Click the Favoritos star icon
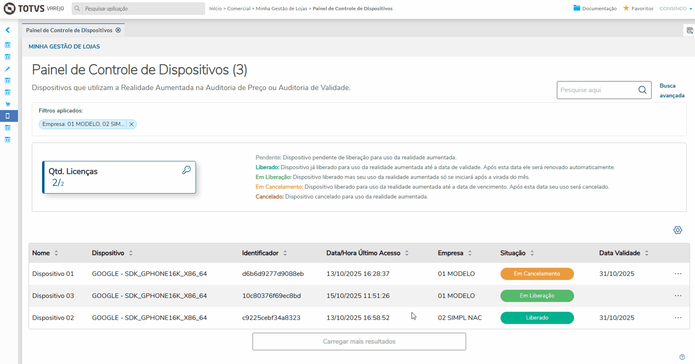This screenshot has height=364, width=695. (626, 8)
